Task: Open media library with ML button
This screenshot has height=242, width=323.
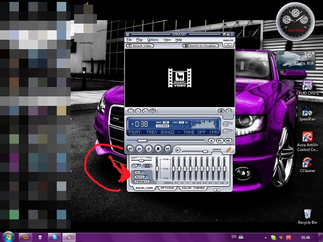Action: point(228,141)
